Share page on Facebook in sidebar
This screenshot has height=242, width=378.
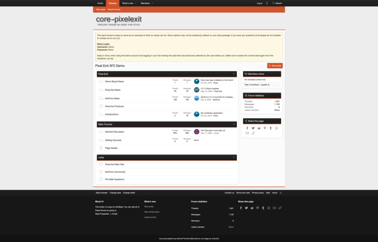(x=247, y=128)
